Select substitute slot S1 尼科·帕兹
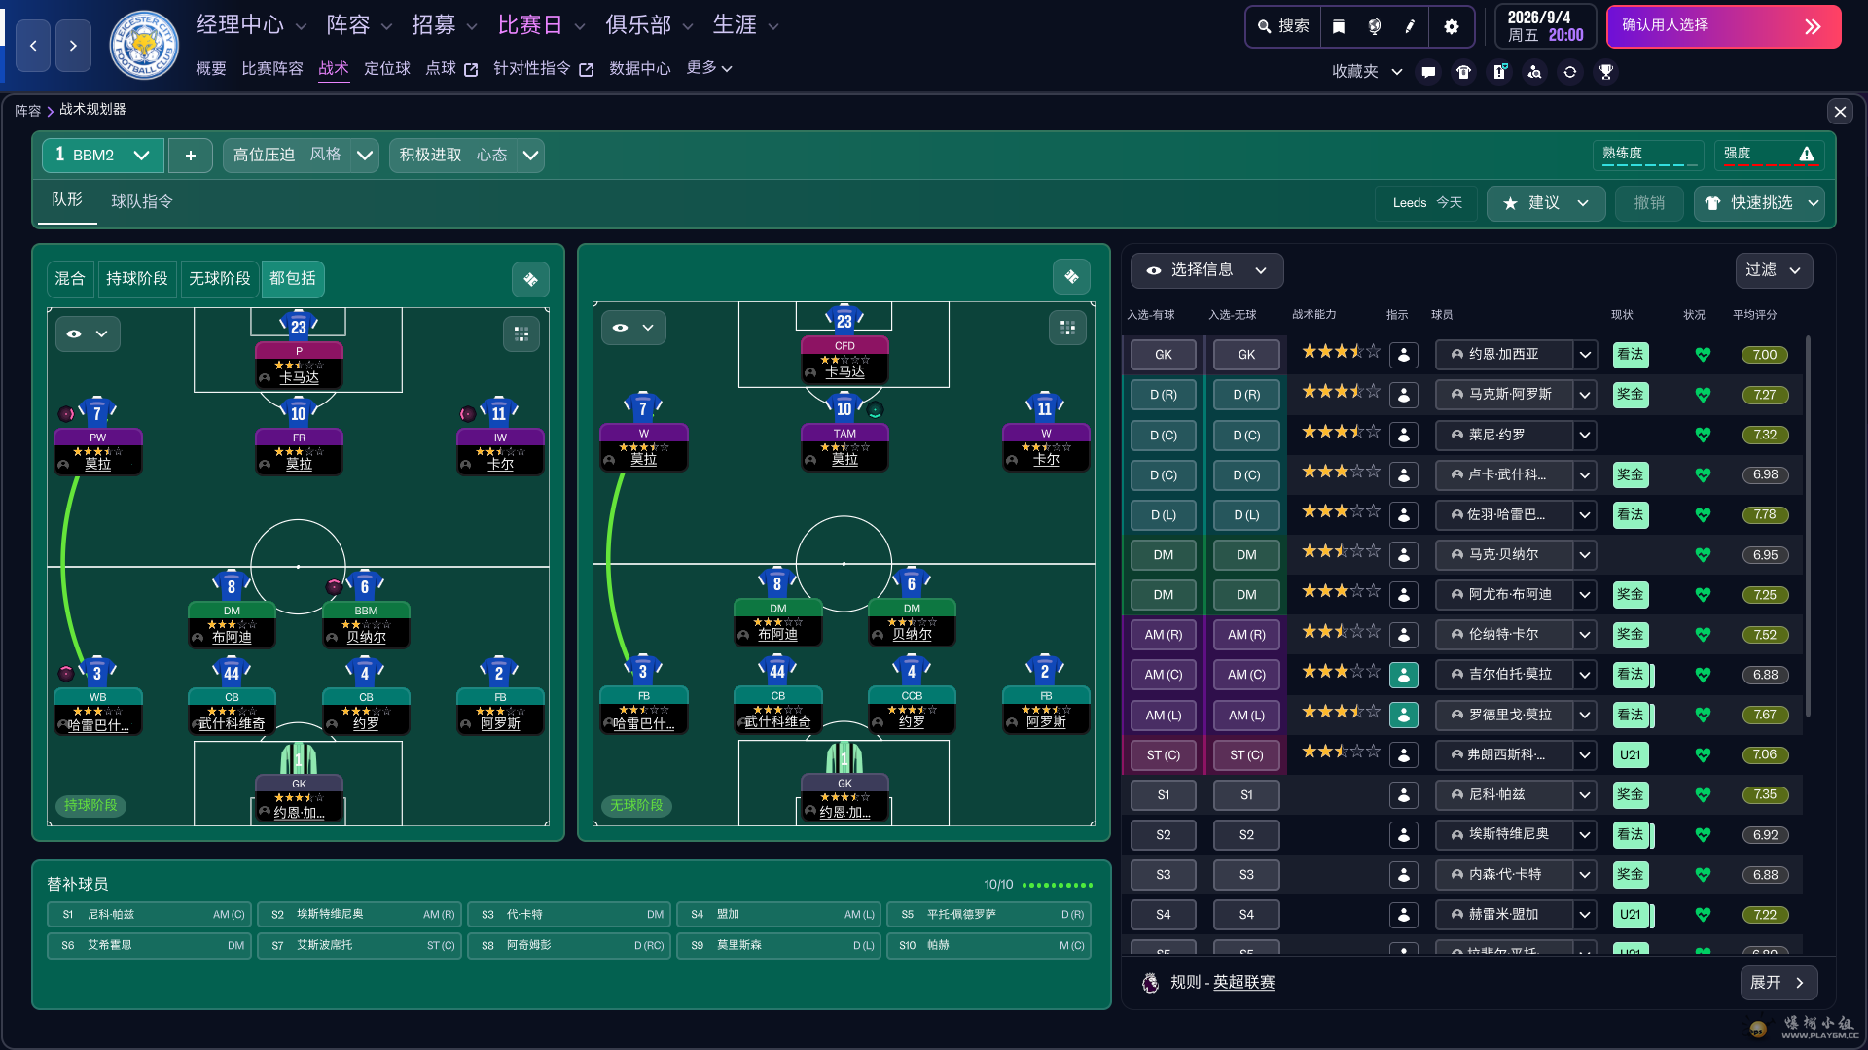1868x1050 pixels. click(149, 914)
